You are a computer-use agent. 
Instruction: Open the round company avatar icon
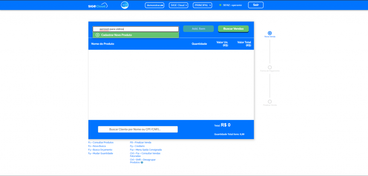point(125,5)
